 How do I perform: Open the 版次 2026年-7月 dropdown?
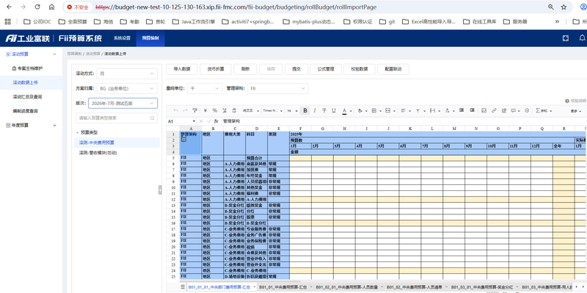click(123, 103)
